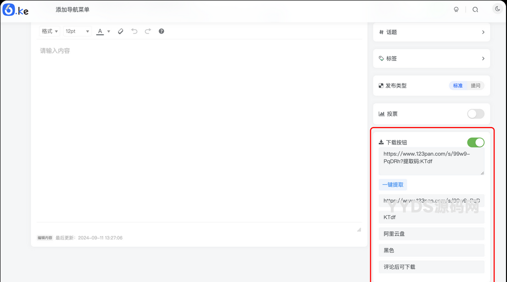Click the search magnifier icon in header

point(475,9)
